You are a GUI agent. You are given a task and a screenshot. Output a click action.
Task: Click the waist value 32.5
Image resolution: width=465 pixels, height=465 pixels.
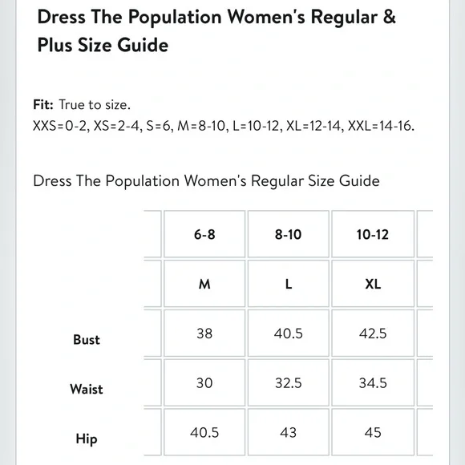point(289,383)
